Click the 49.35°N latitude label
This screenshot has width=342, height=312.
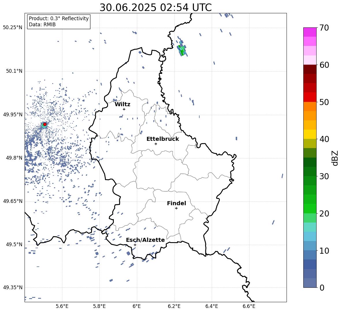tap(13, 287)
